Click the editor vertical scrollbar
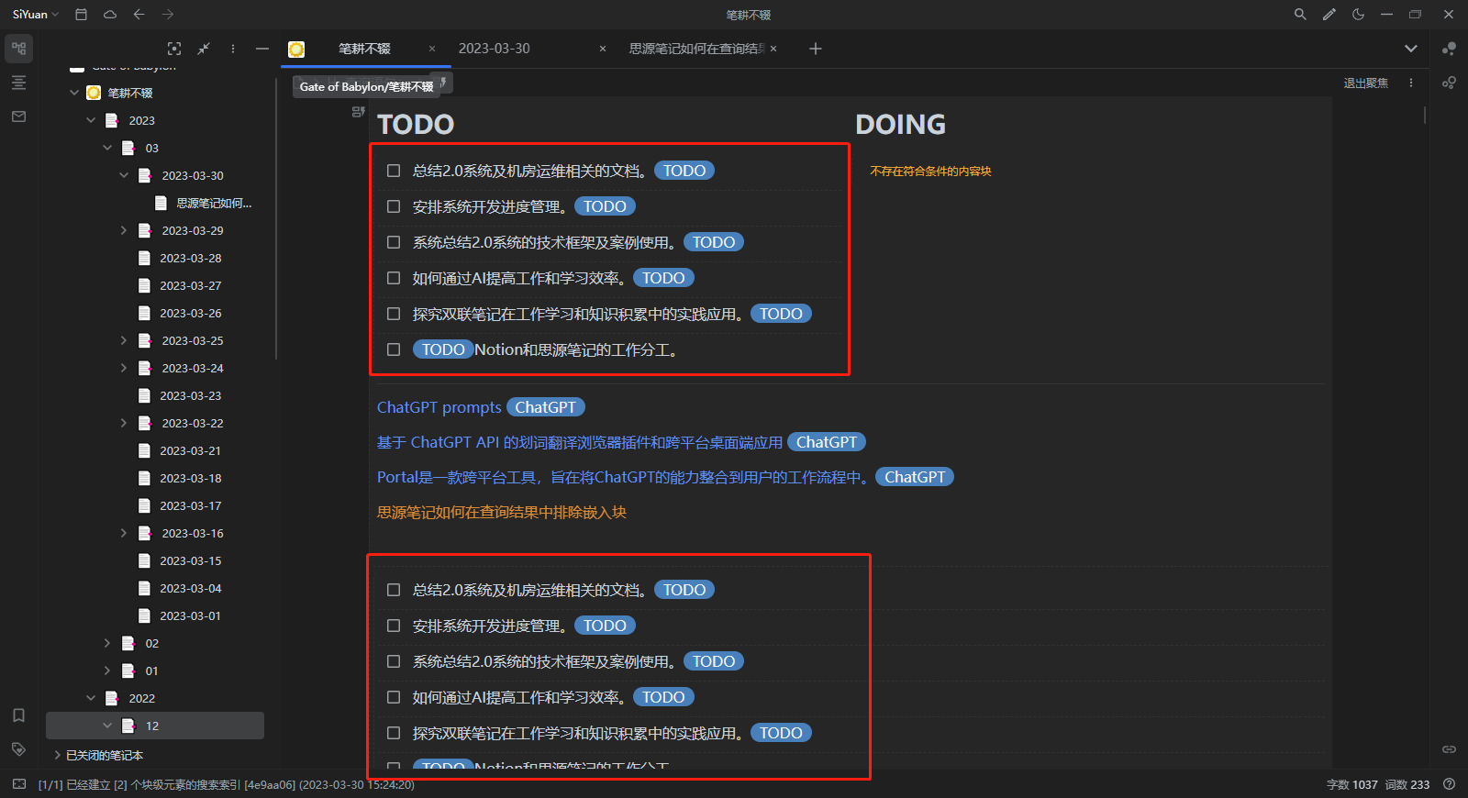The image size is (1468, 798). [1425, 115]
